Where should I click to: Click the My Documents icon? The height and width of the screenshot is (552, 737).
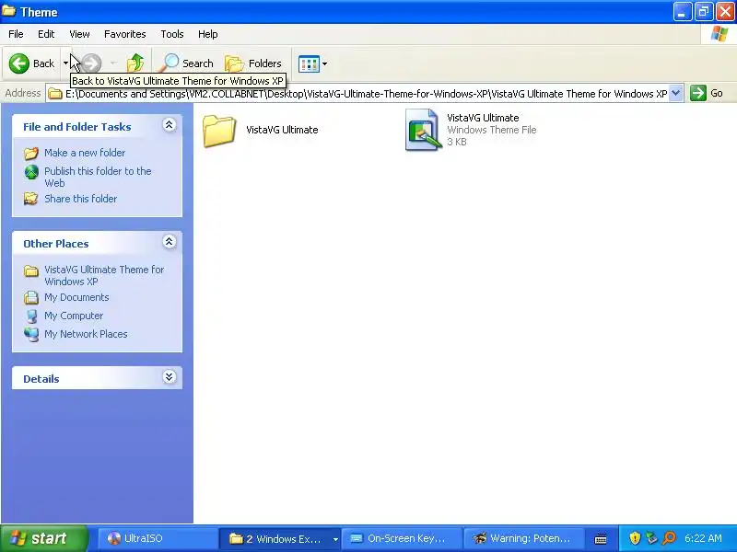31,297
